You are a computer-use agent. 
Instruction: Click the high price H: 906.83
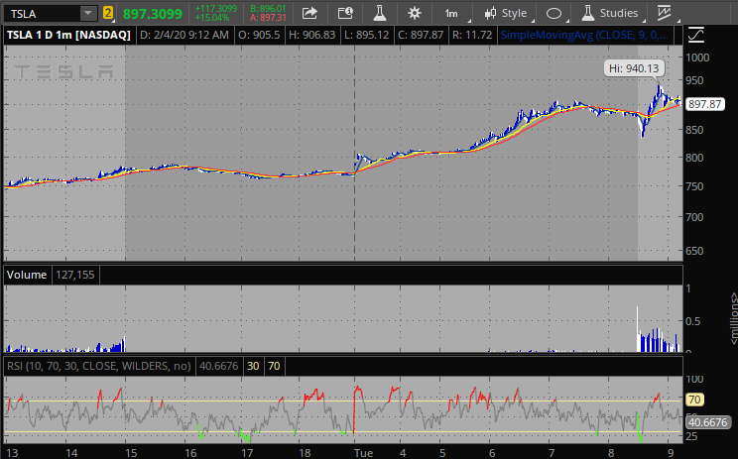click(x=311, y=36)
